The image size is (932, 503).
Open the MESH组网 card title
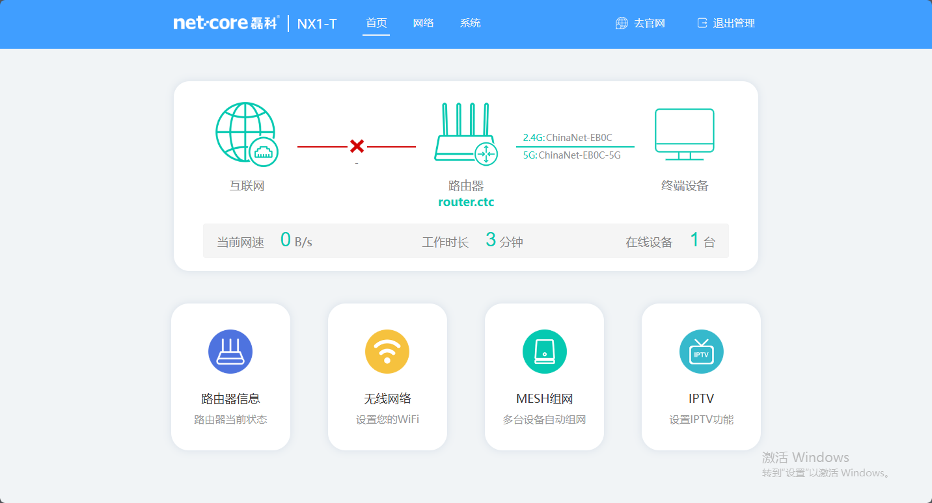tap(545, 399)
